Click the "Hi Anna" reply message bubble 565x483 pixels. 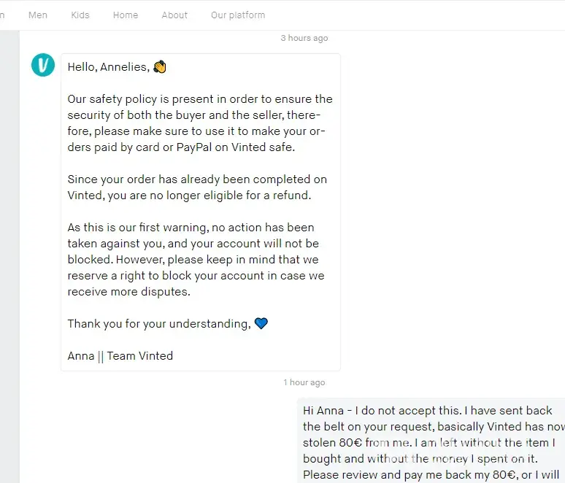432,442
